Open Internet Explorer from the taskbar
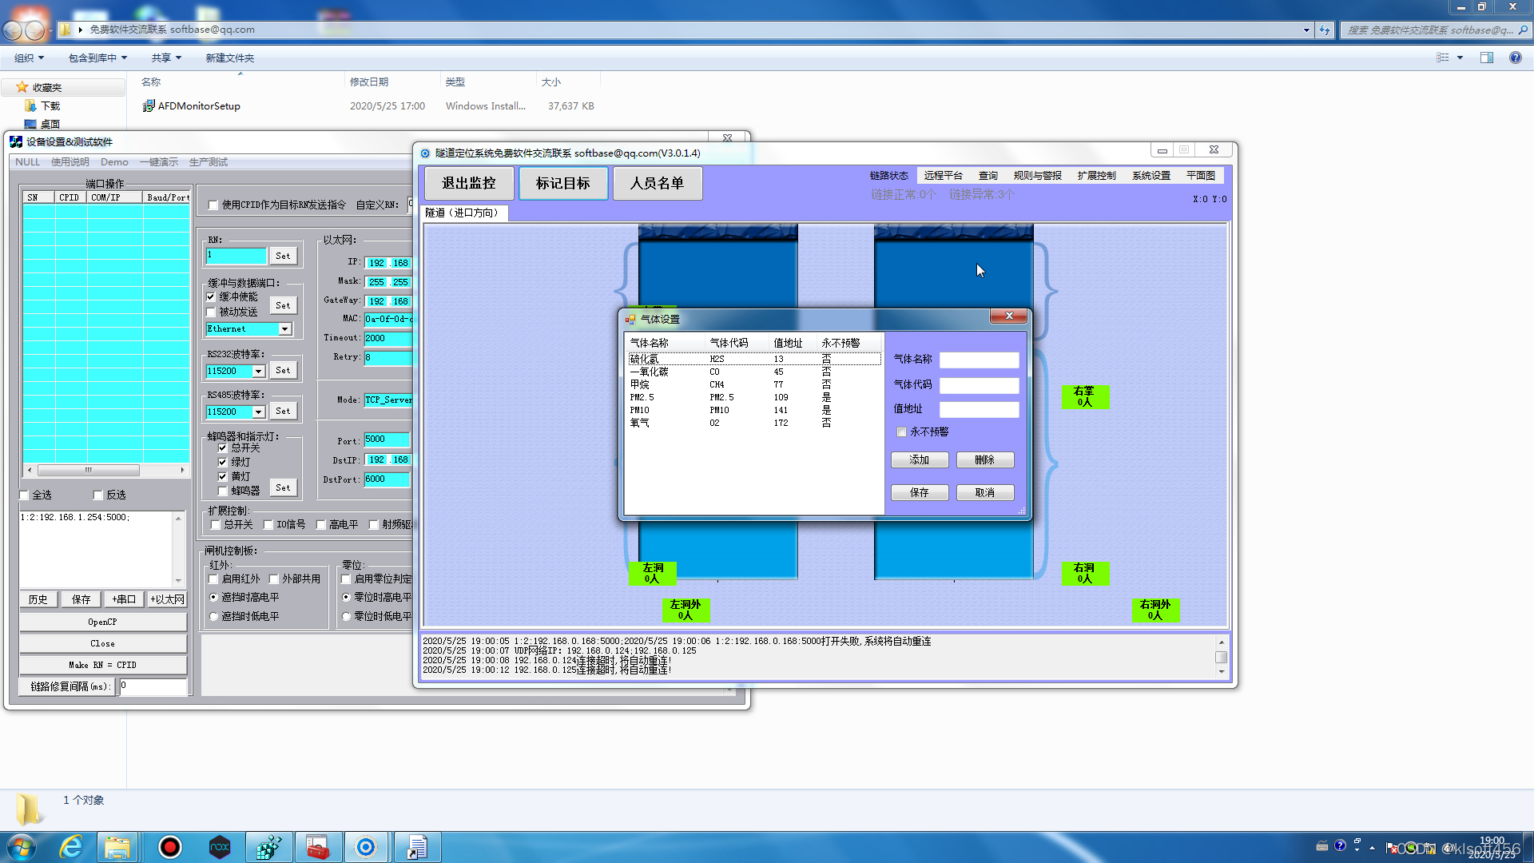The height and width of the screenshot is (863, 1534). tap(72, 847)
